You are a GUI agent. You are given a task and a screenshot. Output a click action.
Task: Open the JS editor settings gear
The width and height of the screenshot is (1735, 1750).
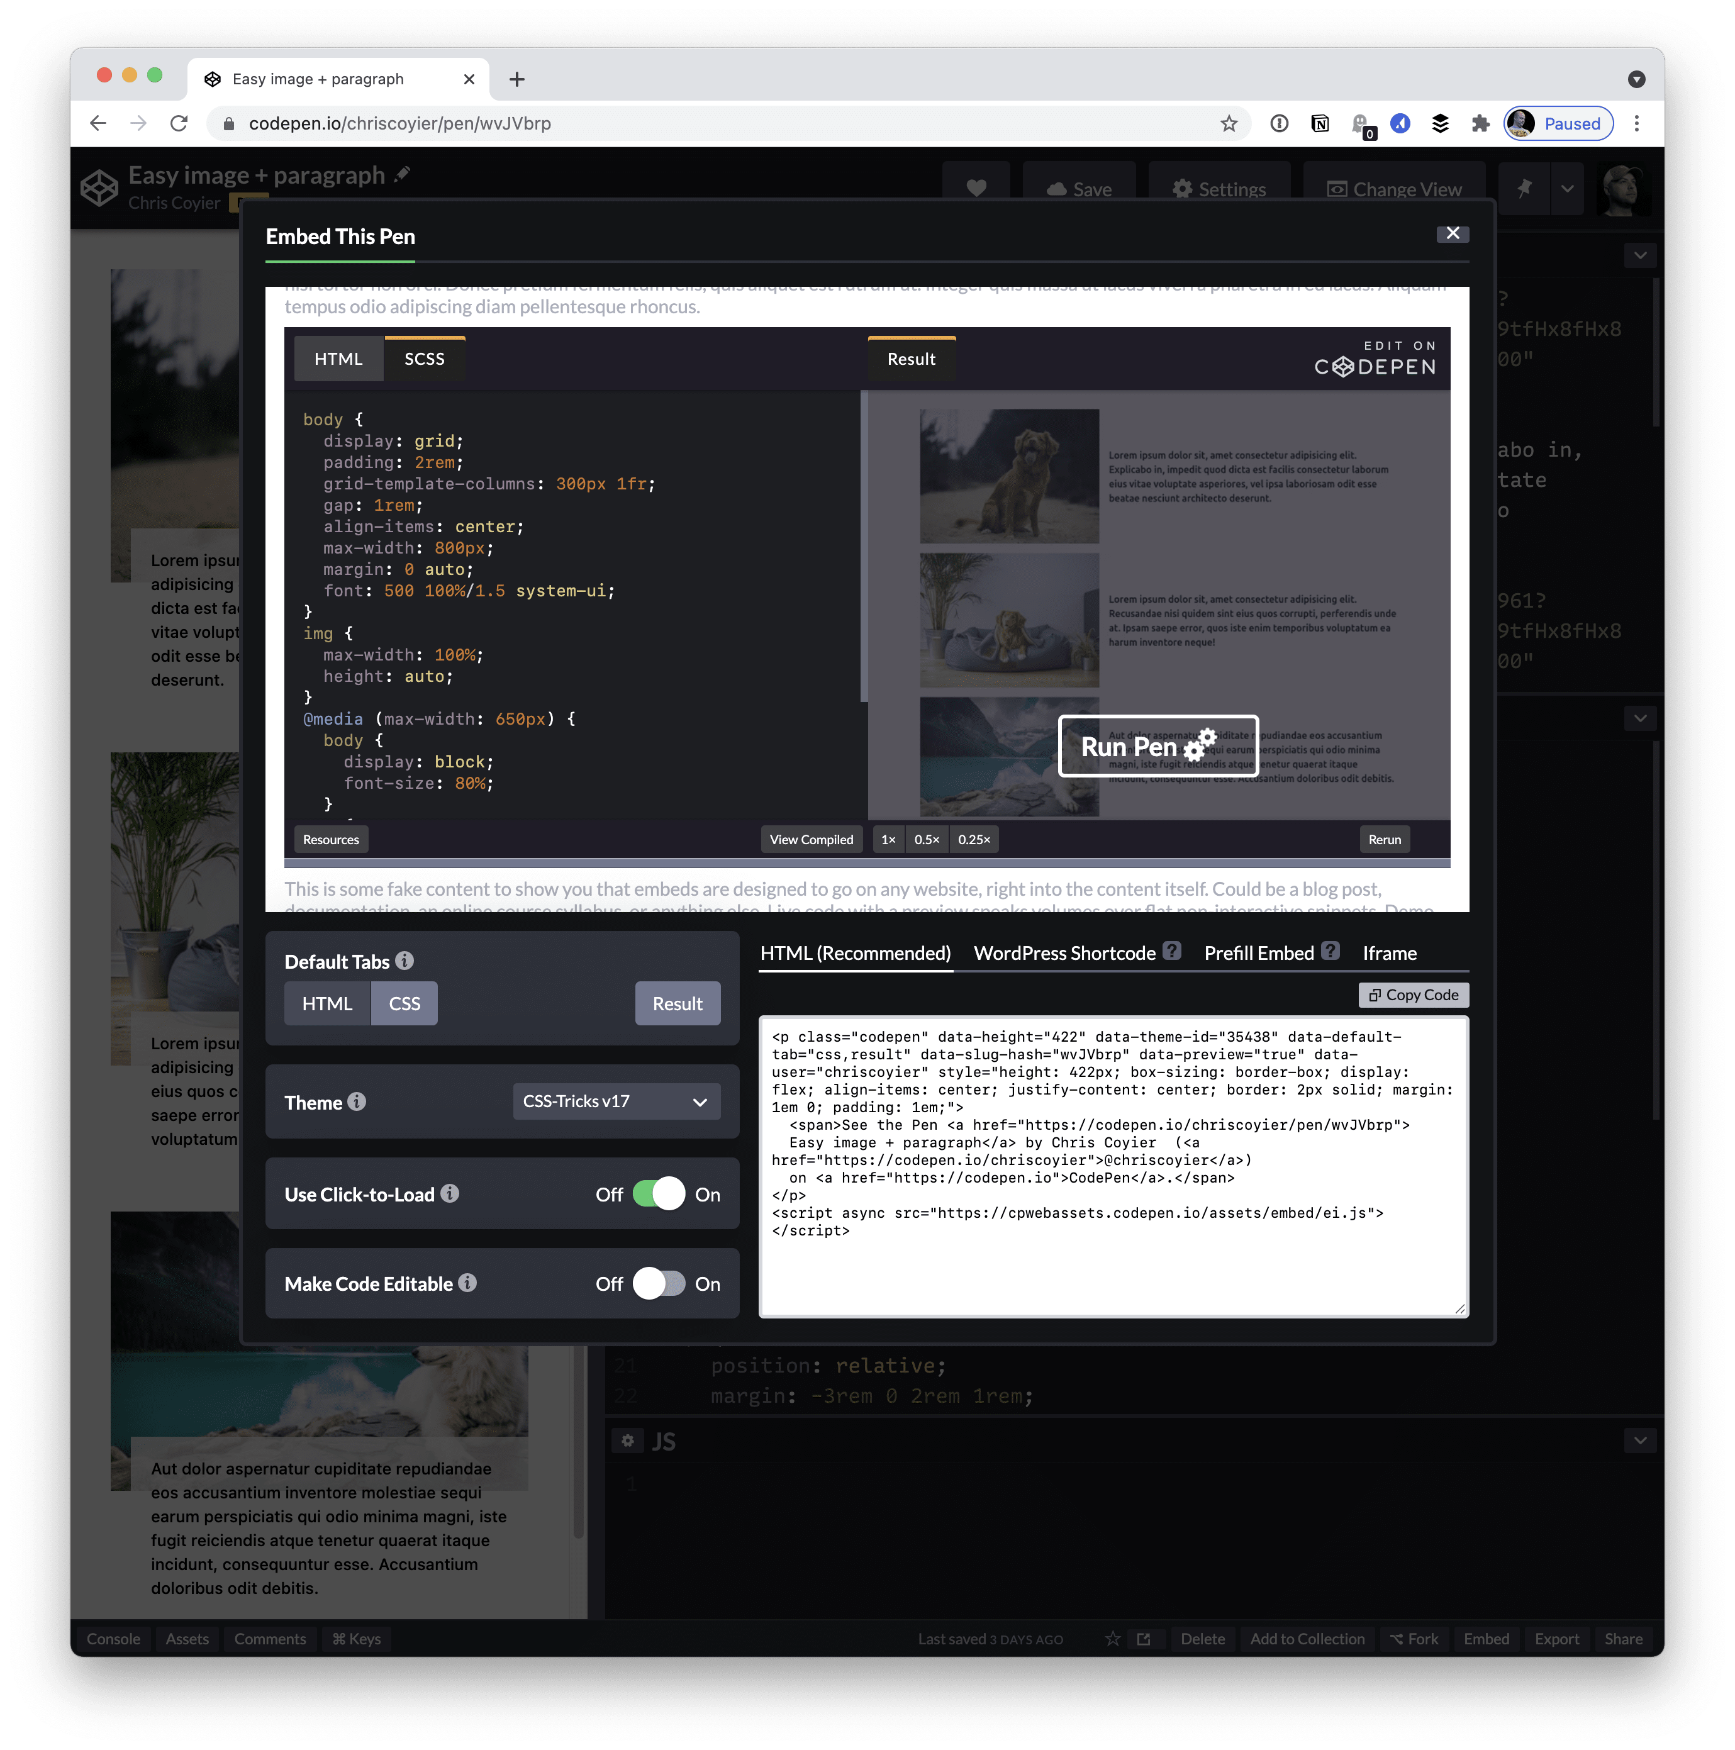(x=627, y=1441)
